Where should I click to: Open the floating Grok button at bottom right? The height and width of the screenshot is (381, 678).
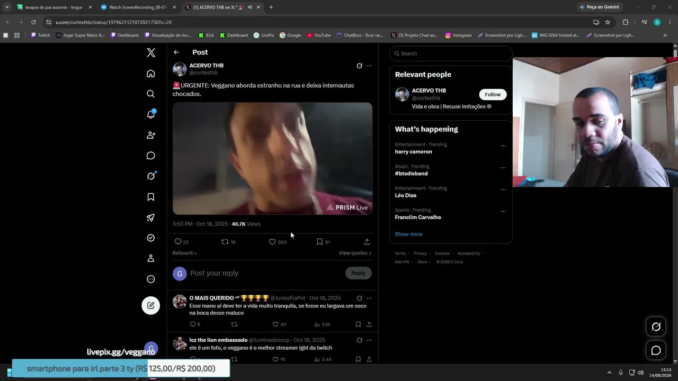tap(656, 327)
